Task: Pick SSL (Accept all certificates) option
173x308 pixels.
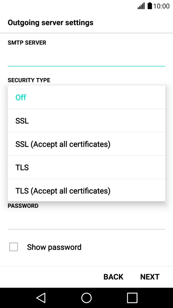Action: tap(86, 144)
